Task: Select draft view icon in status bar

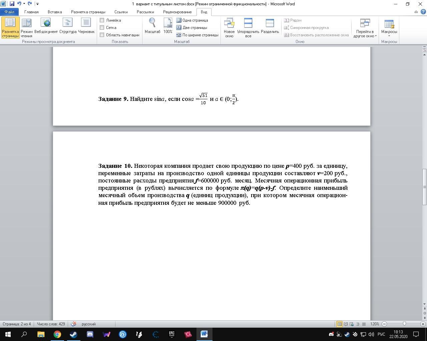Action: (x=364, y=324)
